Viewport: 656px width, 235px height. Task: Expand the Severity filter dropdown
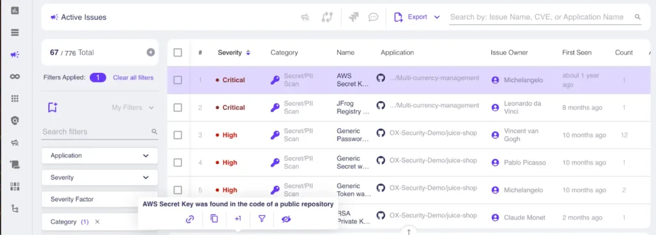click(99, 178)
